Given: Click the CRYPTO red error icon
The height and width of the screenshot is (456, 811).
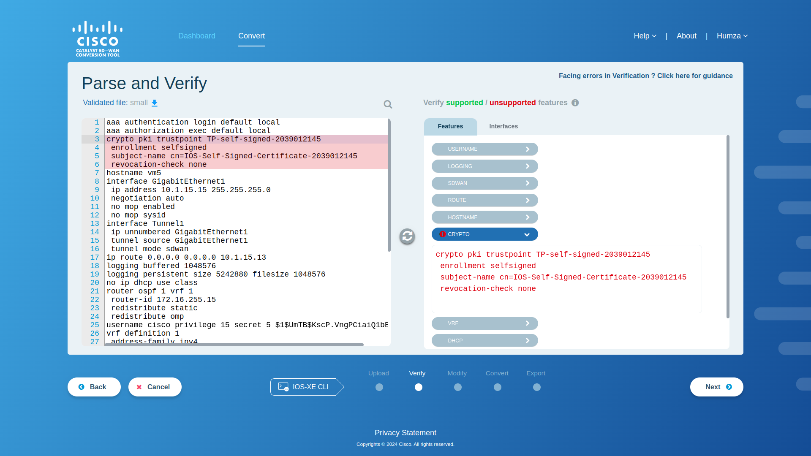Looking at the screenshot, I should (x=442, y=234).
